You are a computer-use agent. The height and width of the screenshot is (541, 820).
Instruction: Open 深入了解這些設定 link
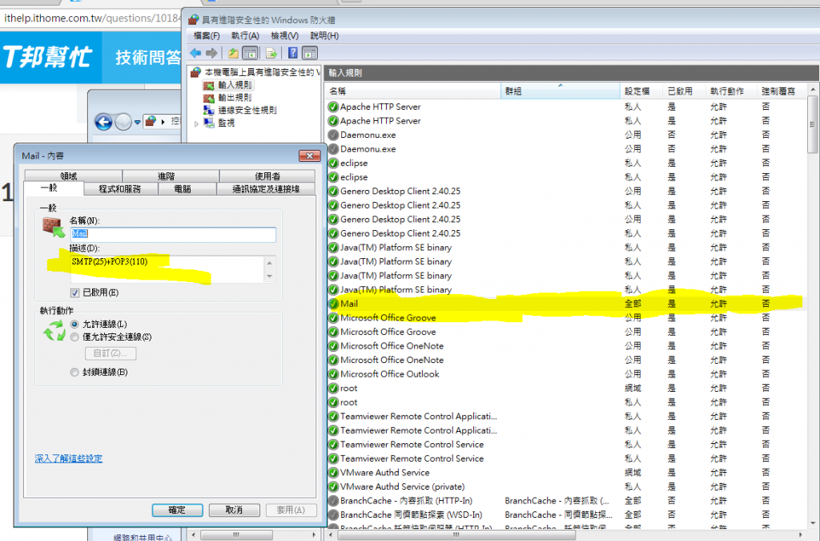tap(69, 458)
